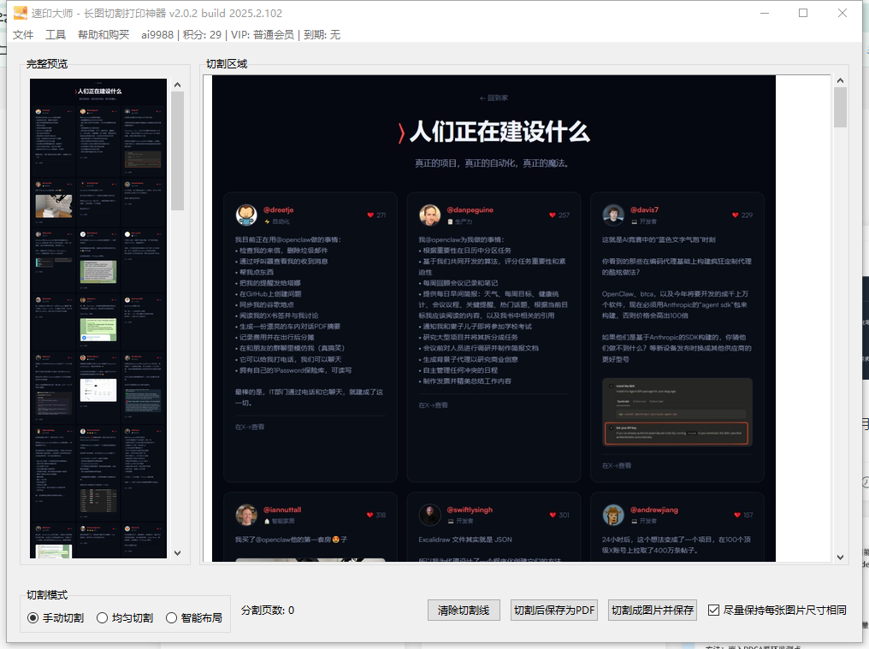Open the 帮助和购买 menu

103,34
